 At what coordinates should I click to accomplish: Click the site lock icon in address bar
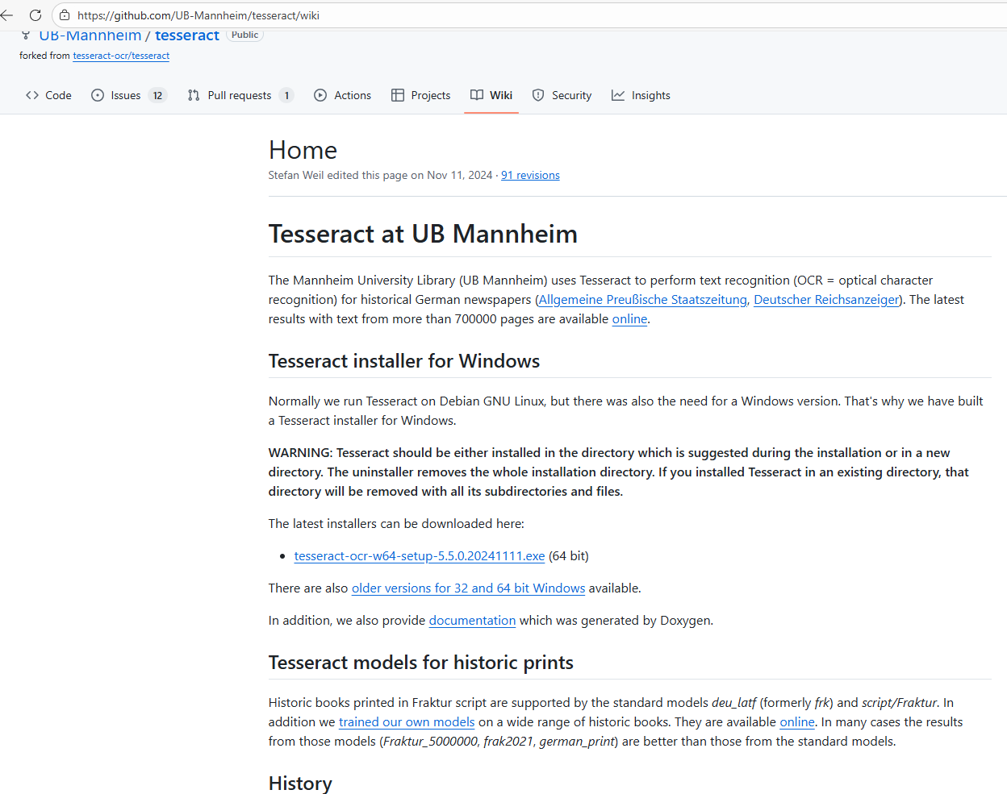tap(65, 15)
